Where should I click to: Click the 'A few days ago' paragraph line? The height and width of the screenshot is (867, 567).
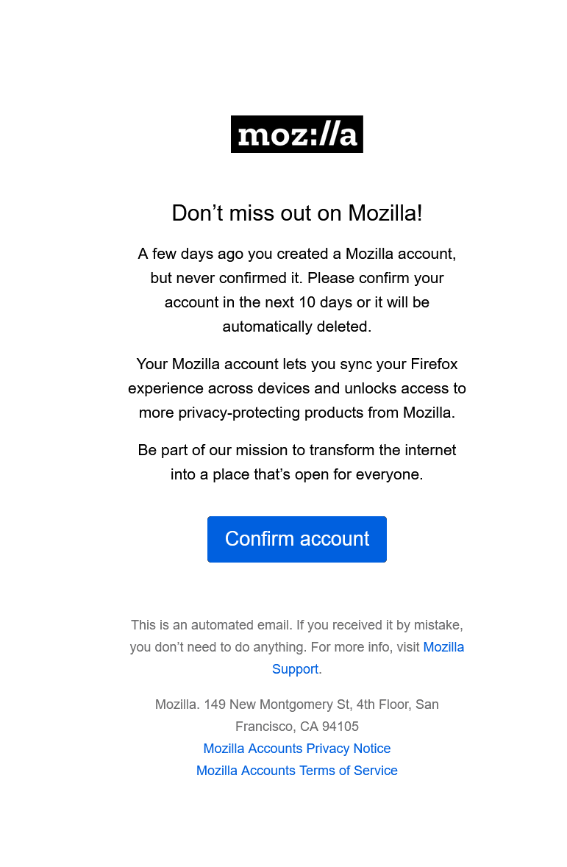[296, 254]
